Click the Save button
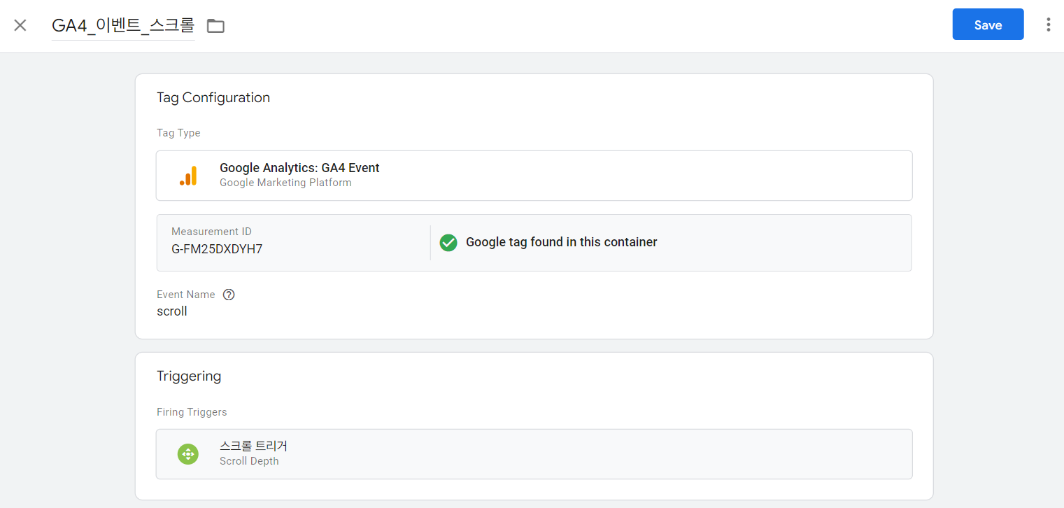The width and height of the screenshot is (1064, 508). [988, 24]
